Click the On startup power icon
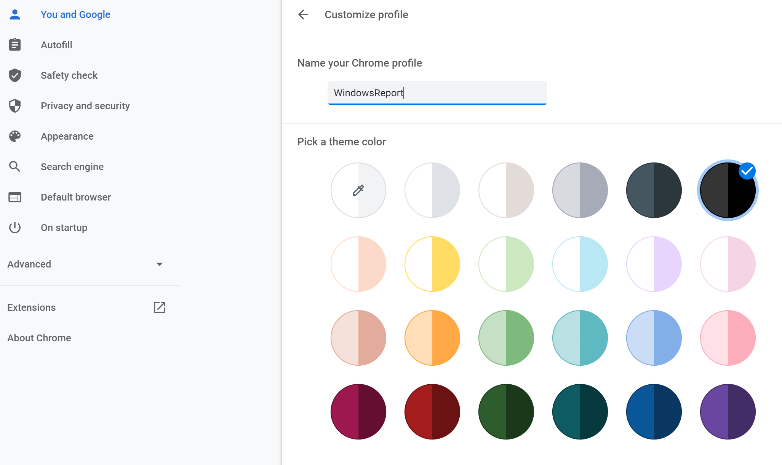The height and width of the screenshot is (465, 782). click(14, 228)
